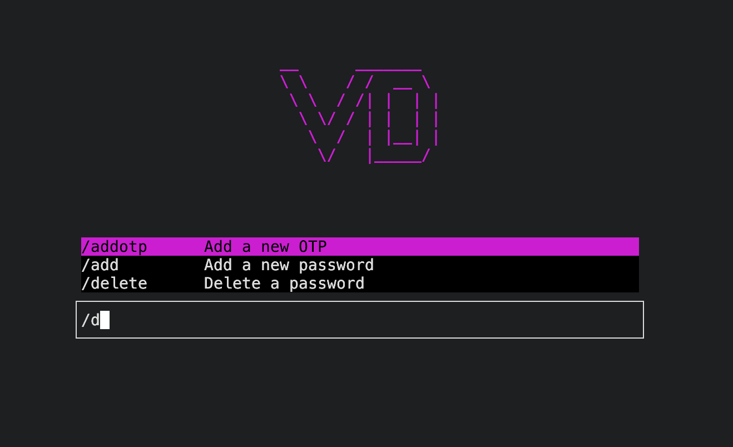The image size is (733, 447).
Task: Click the magenta VD ASCII logo
Action: (x=359, y=117)
